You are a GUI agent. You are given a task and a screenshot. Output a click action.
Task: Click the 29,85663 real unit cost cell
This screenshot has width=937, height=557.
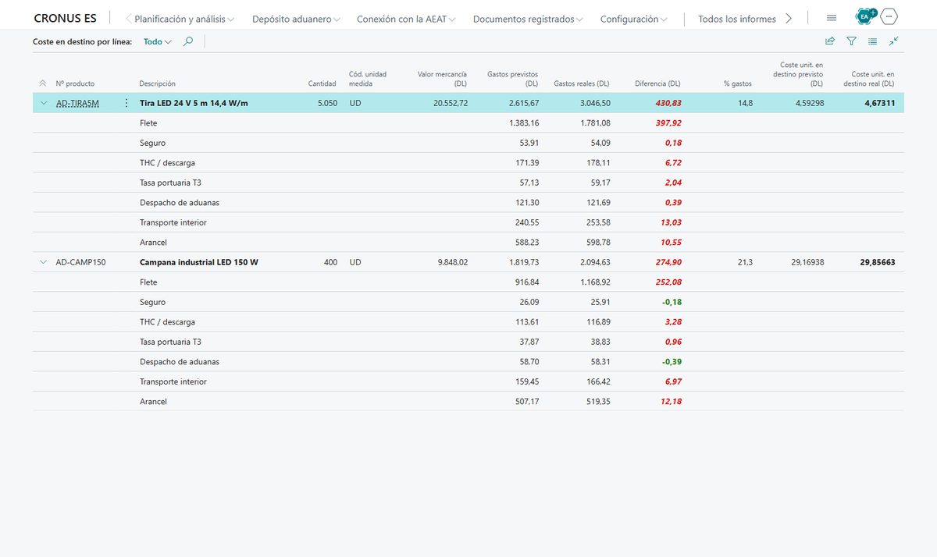pos(878,262)
